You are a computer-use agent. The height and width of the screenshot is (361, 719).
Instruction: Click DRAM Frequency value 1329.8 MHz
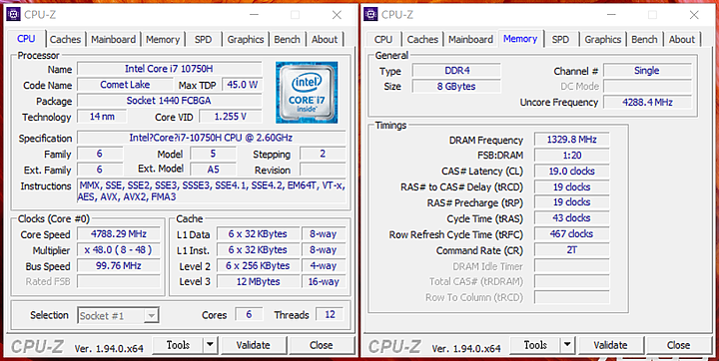pyautogui.click(x=572, y=140)
